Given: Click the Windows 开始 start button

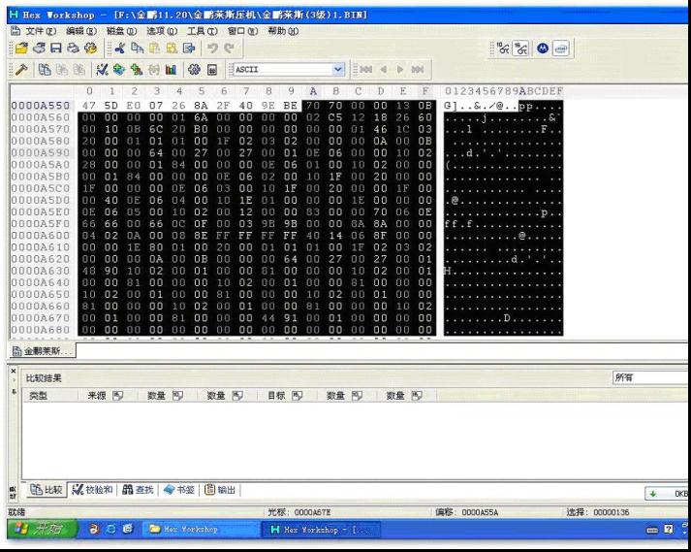Looking at the screenshot, I should pos(43,529).
